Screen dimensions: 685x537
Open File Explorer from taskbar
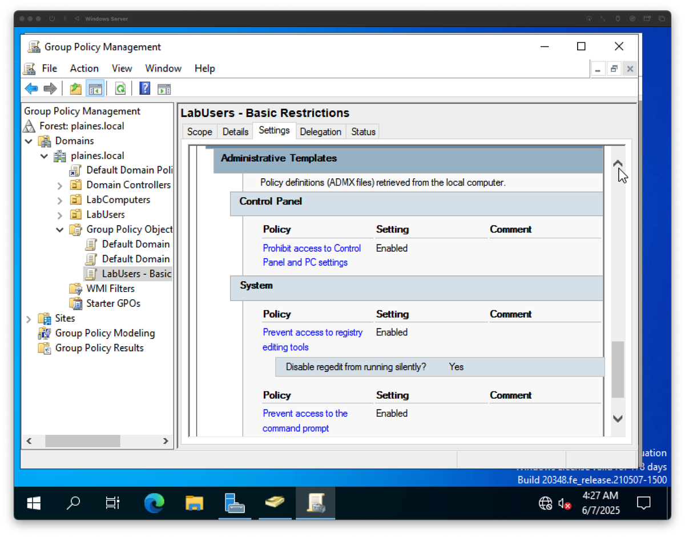click(x=194, y=503)
